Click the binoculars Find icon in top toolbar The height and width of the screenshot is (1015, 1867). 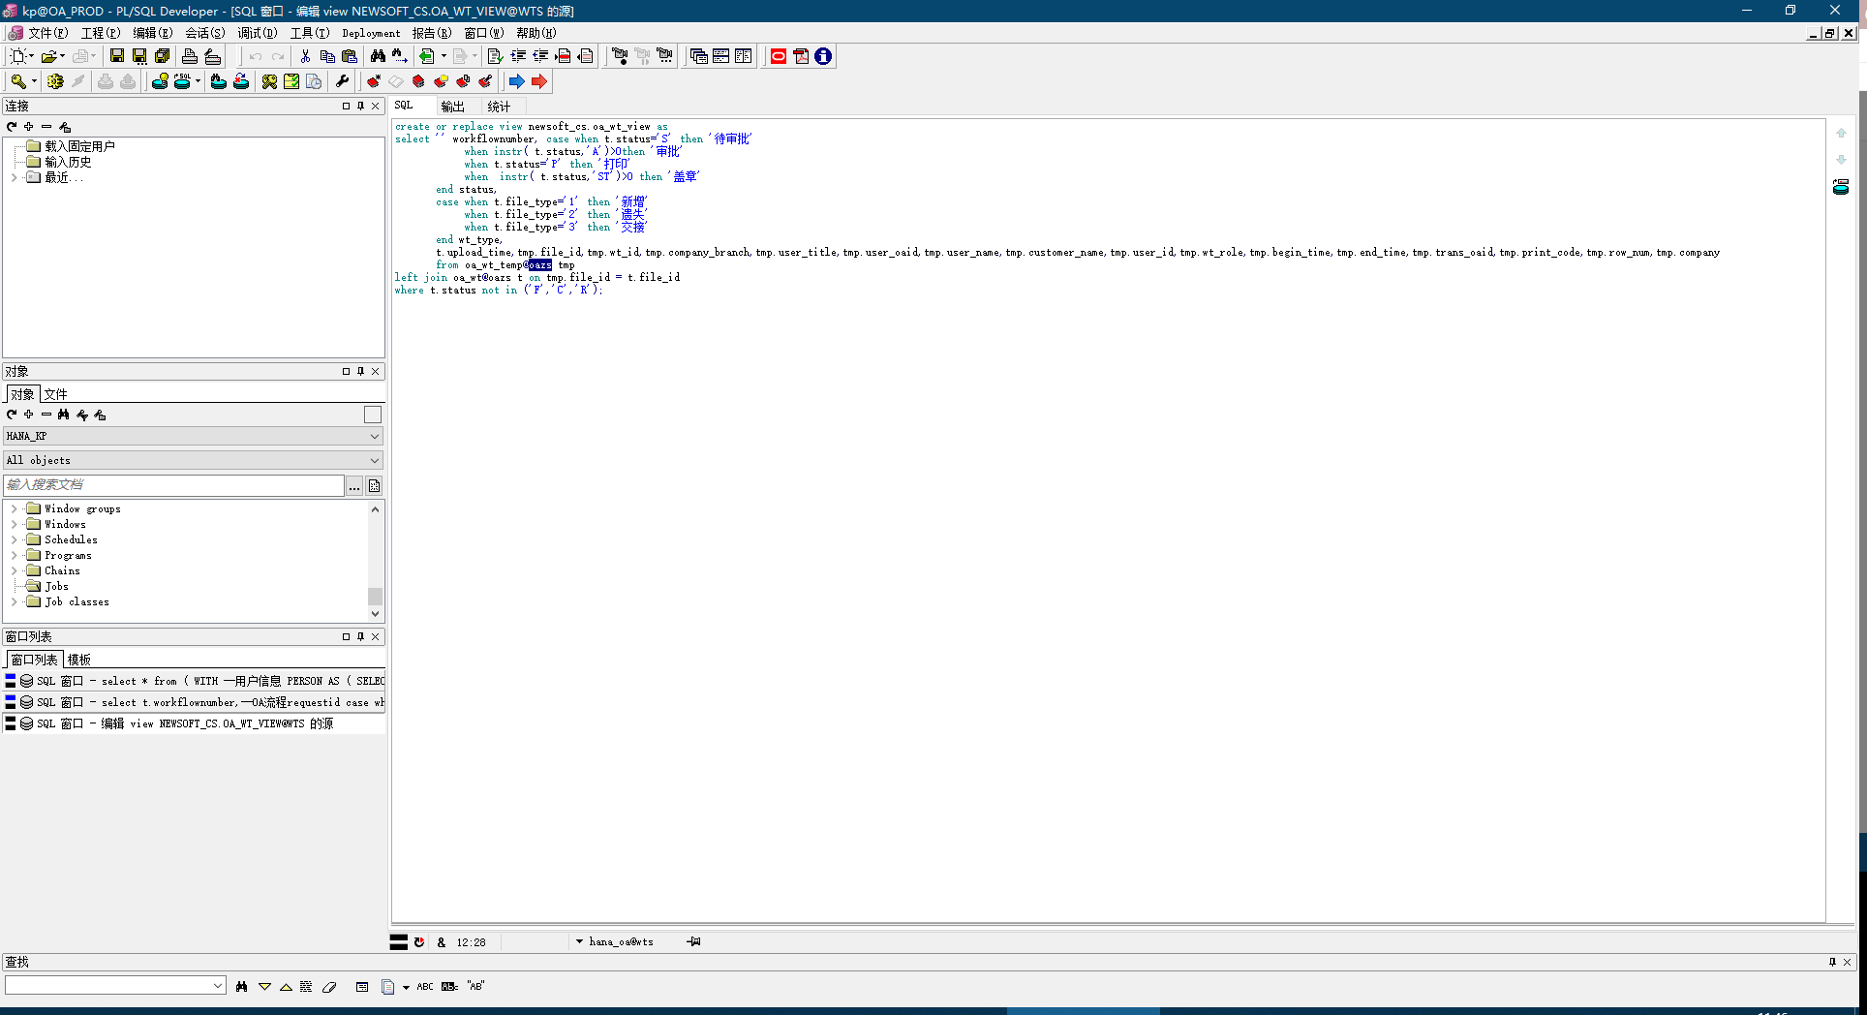[378, 56]
